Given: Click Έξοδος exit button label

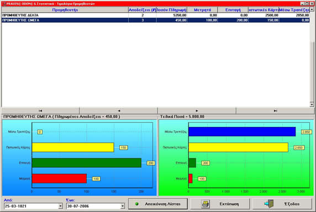Looking at the screenshot, I should click(292, 204).
